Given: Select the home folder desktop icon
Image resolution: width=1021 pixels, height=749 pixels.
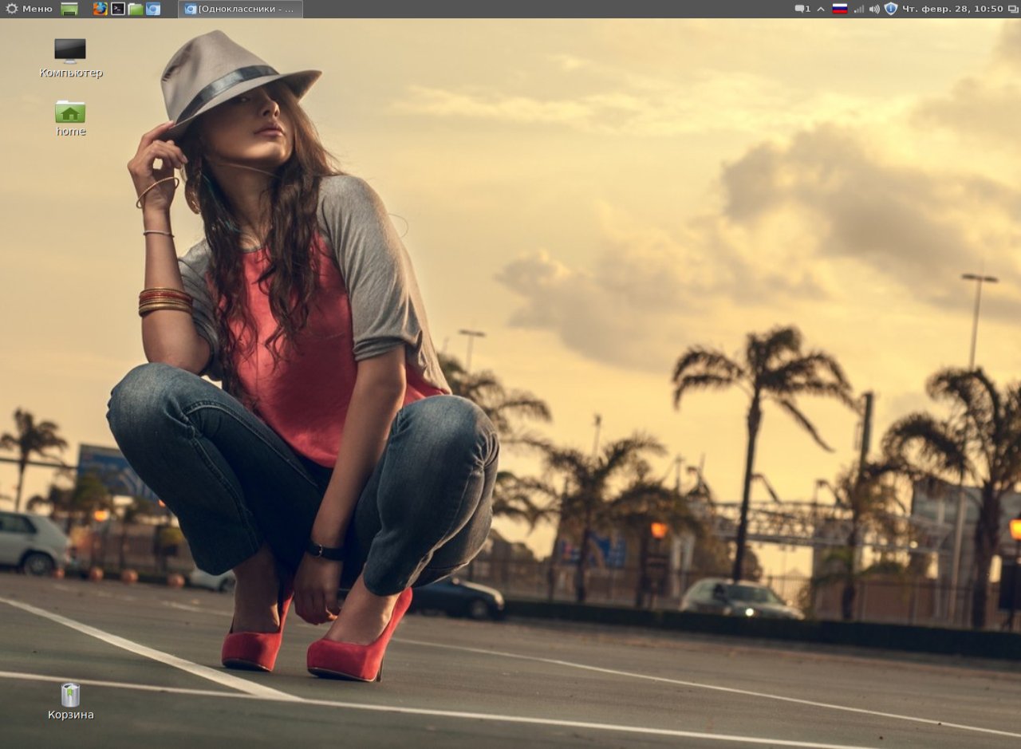Looking at the screenshot, I should point(70,112).
